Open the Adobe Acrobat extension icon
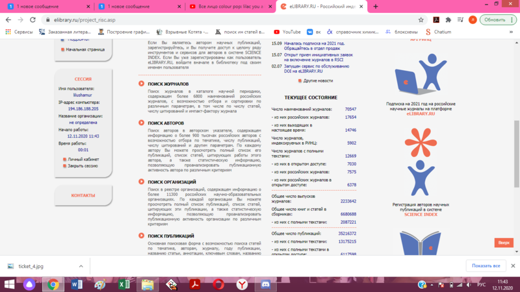520x292 pixels. tap(436, 20)
